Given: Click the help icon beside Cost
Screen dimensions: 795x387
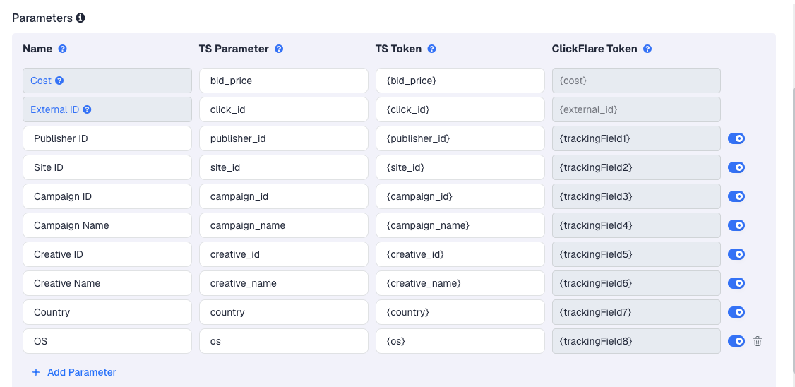Looking at the screenshot, I should [59, 81].
